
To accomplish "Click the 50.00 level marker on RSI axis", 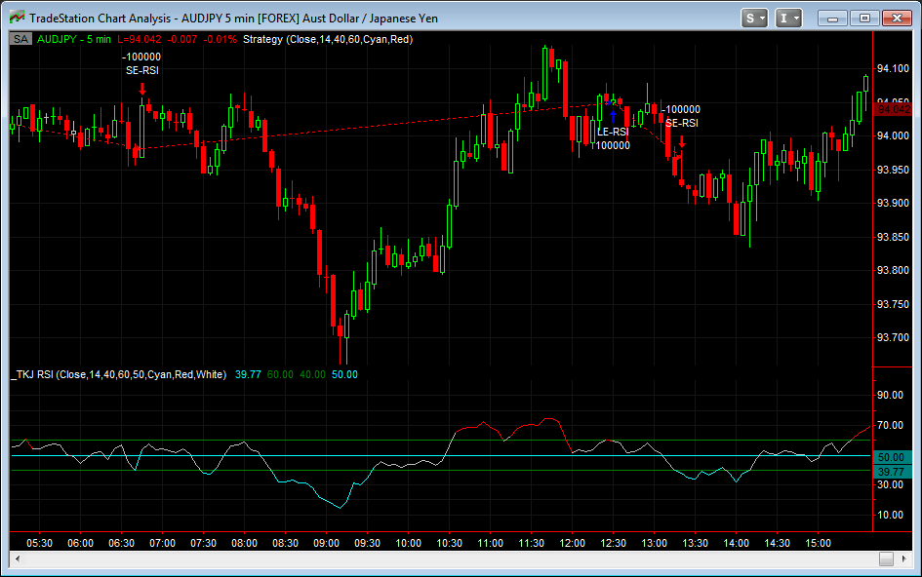I will (x=892, y=456).
